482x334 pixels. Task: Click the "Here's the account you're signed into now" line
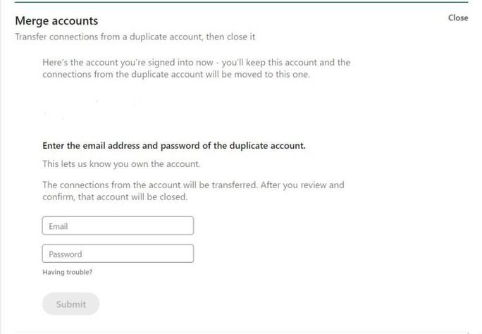(x=196, y=62)
